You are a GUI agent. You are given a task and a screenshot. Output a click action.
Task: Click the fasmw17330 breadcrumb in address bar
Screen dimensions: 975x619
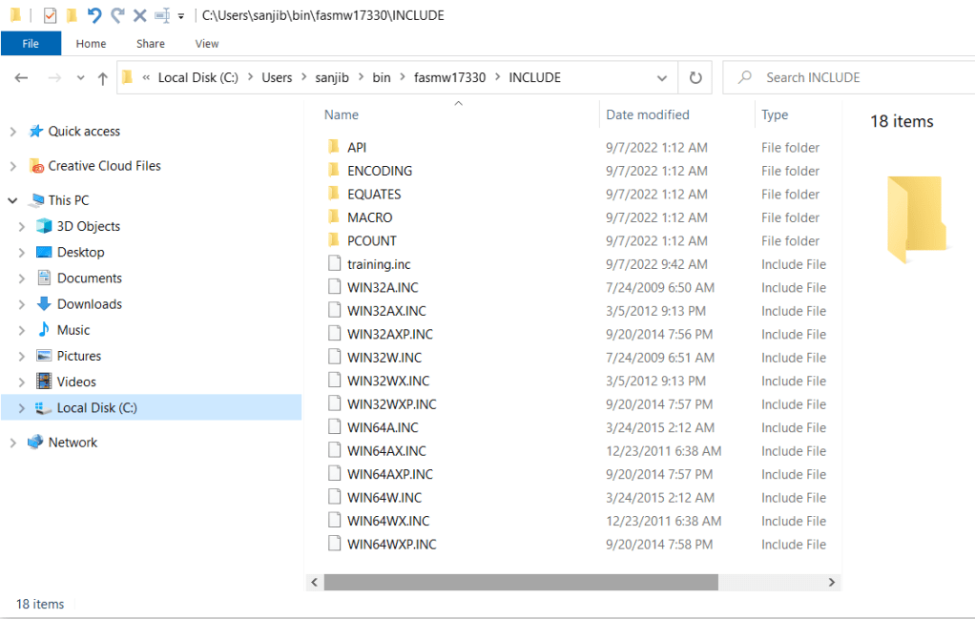click(449, 78)
